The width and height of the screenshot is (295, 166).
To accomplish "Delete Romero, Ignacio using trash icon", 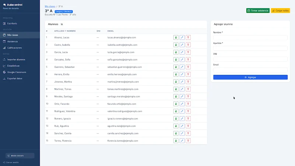I will click(188, 118).
